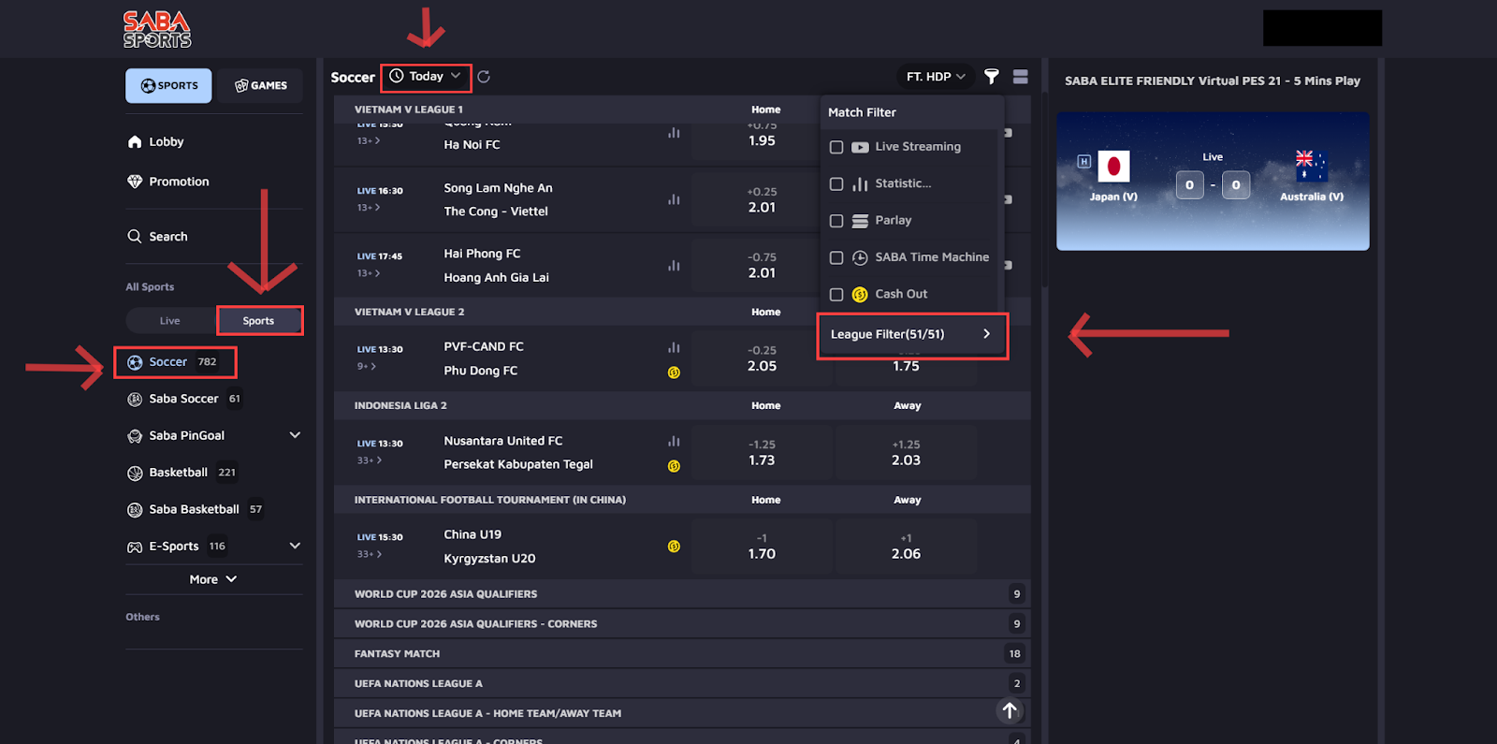Open statistics for Nusantara United FC match
The width and height of the screenshot is (1497, 744).
pos(674,441)
